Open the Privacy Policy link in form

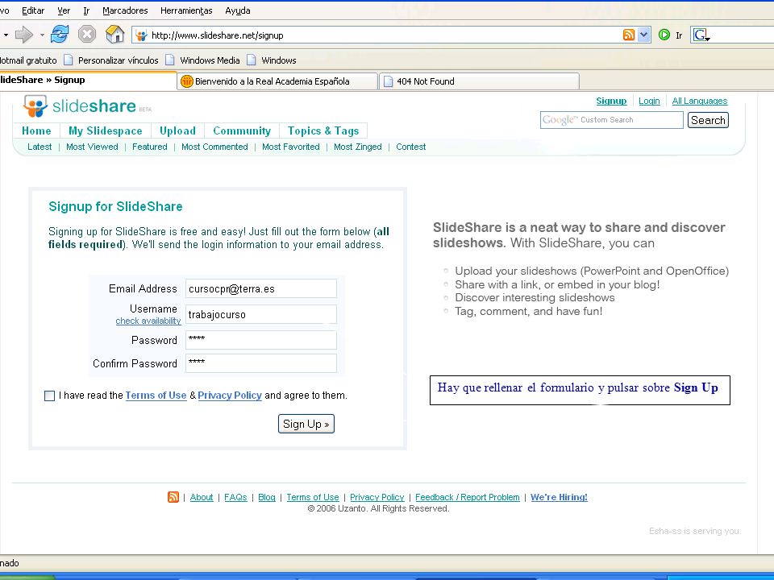tap(230, 395)
